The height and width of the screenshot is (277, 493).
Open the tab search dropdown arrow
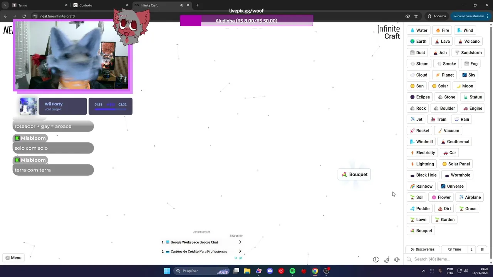[x=5, y=5]
